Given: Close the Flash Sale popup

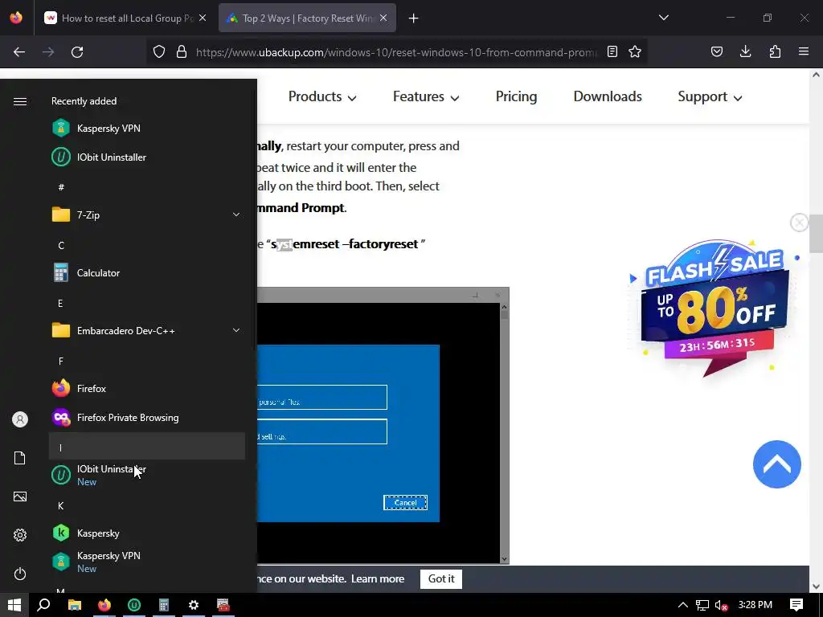Looking at the screenshot, I should tap(800, 223).
